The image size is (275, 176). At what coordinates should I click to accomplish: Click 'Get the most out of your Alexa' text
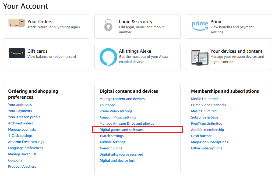[x=144, y=59]
